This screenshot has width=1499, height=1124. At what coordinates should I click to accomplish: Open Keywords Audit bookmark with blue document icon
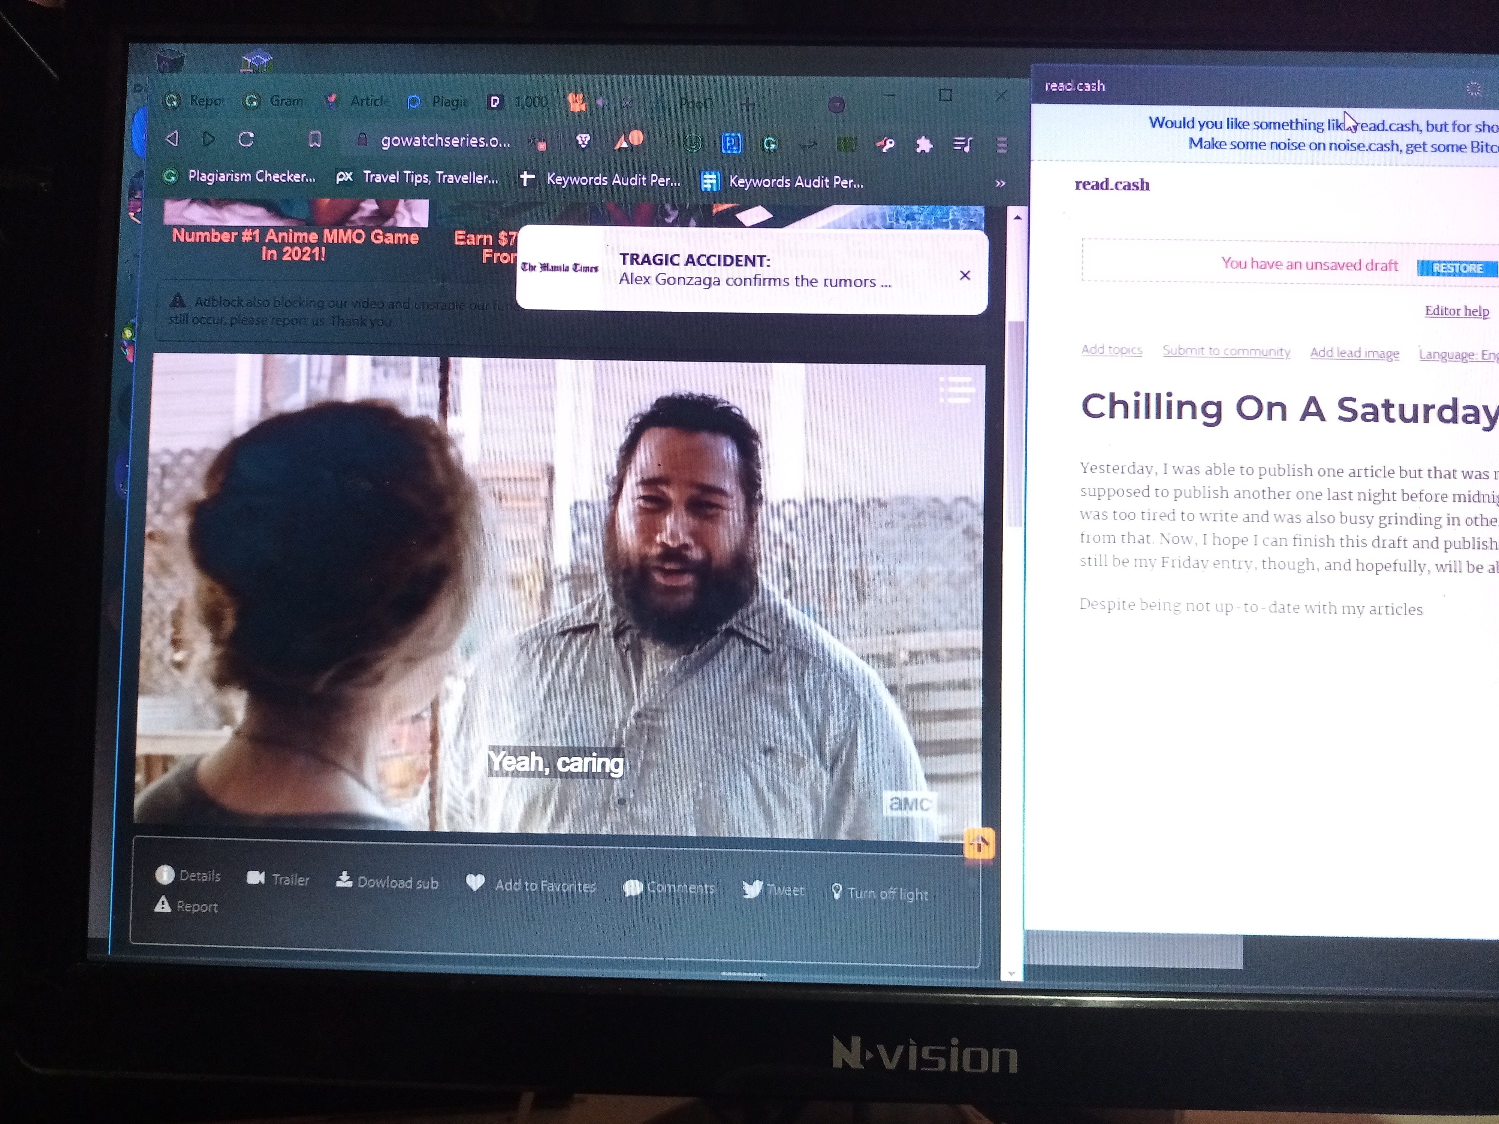(783, 182)
